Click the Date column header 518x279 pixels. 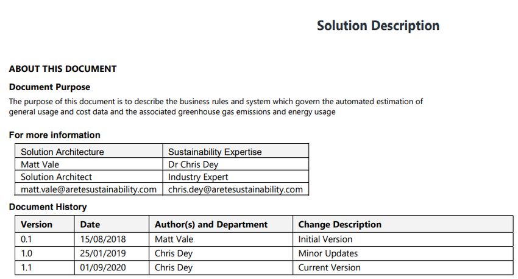tap(112, 225)
